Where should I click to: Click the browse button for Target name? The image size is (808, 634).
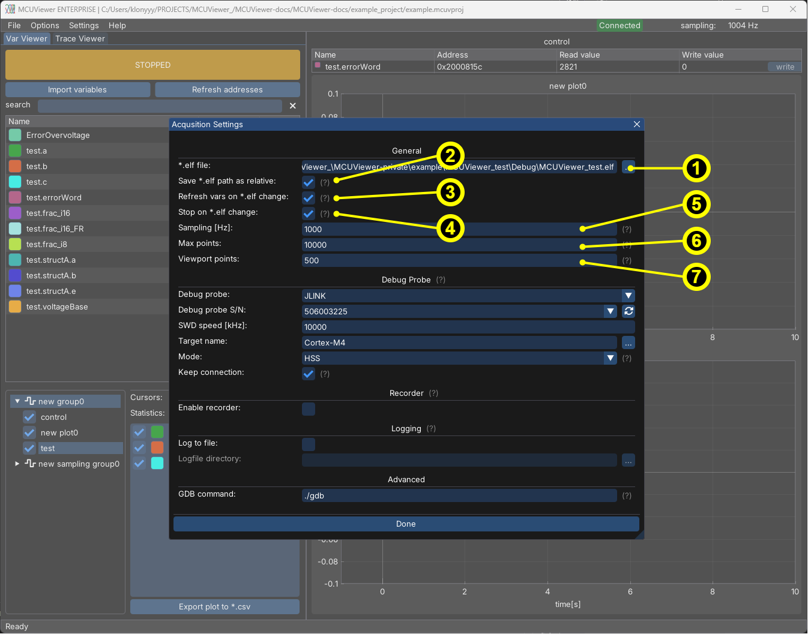pos(629,343)
